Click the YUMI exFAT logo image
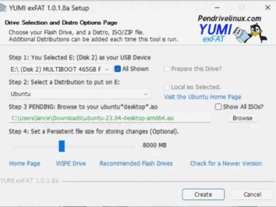 tap(232, 29)
